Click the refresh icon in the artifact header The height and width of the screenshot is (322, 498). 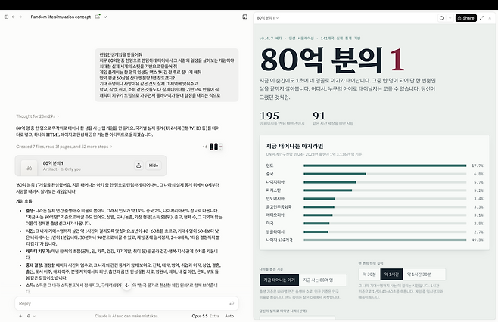click(x=441, y=18)
